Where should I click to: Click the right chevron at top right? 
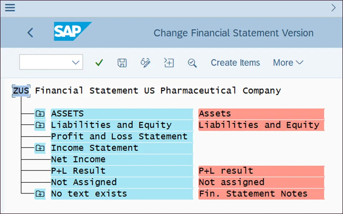click(x=333, y=8)
